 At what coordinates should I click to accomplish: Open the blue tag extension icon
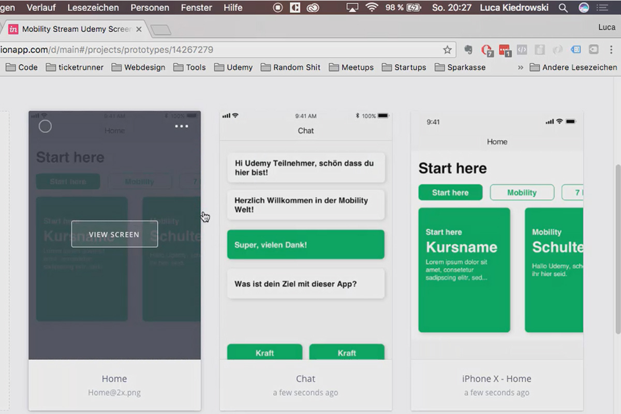click(575, 50)
